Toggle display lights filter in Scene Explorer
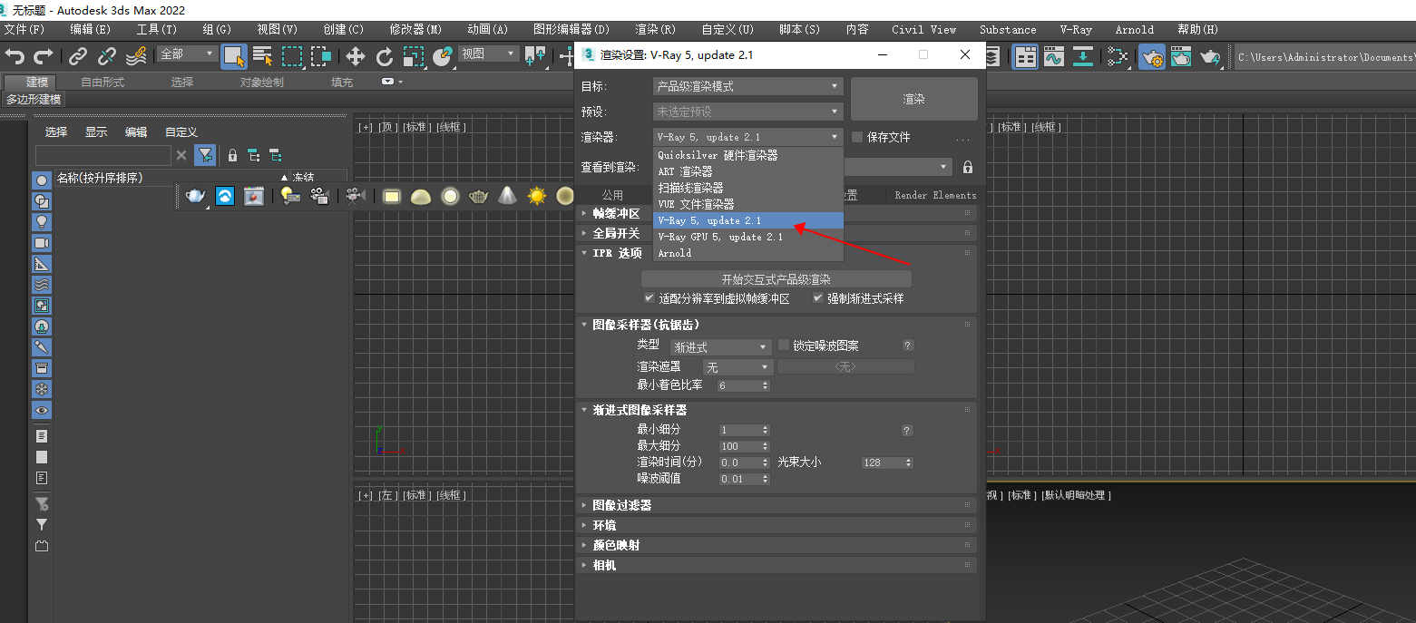 [x=42, y=222]
